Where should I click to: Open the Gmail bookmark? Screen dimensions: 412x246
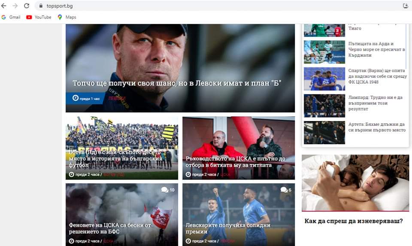(11, 17)
